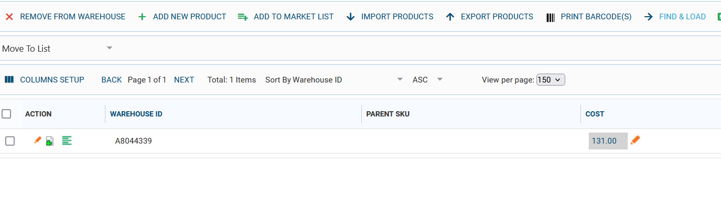Click the Columns Setup icon
Screen dimensions: 721x212
click(x=9, y=79)
